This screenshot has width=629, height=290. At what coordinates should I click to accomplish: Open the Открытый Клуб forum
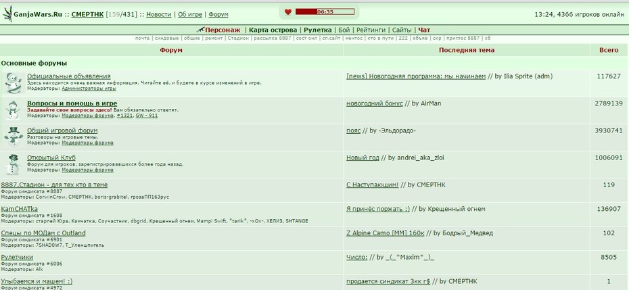point(51,158)
